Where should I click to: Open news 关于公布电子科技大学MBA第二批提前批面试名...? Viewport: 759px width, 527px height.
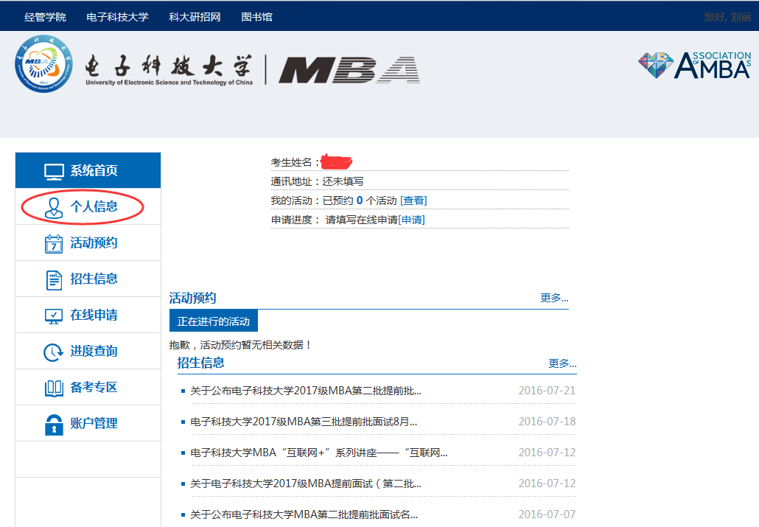click(304, 514)
